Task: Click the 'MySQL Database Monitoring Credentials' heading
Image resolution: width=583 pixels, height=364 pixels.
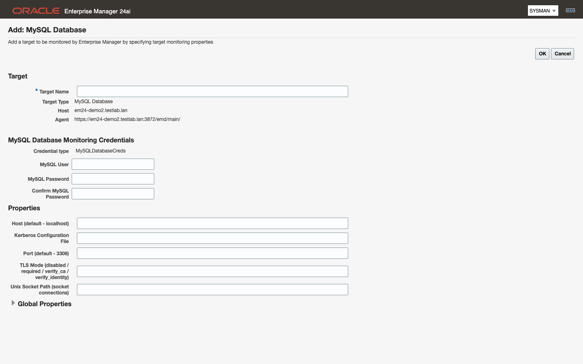Action: tap(71, 140)
